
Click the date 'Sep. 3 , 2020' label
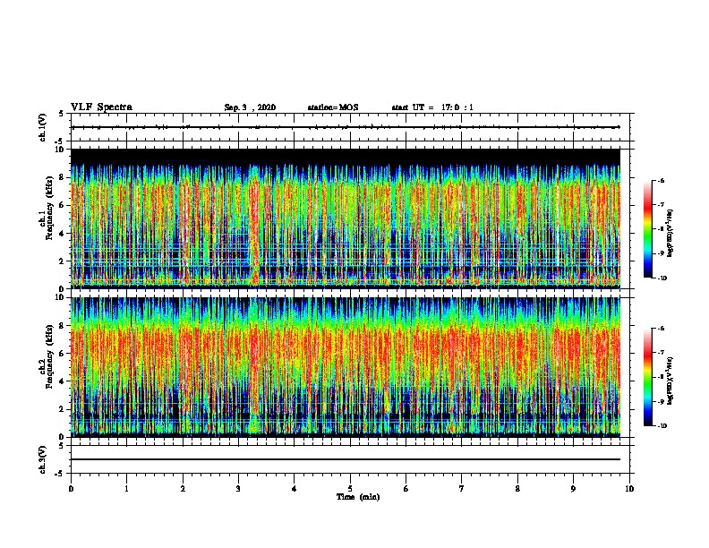click(x=250, y=107)
